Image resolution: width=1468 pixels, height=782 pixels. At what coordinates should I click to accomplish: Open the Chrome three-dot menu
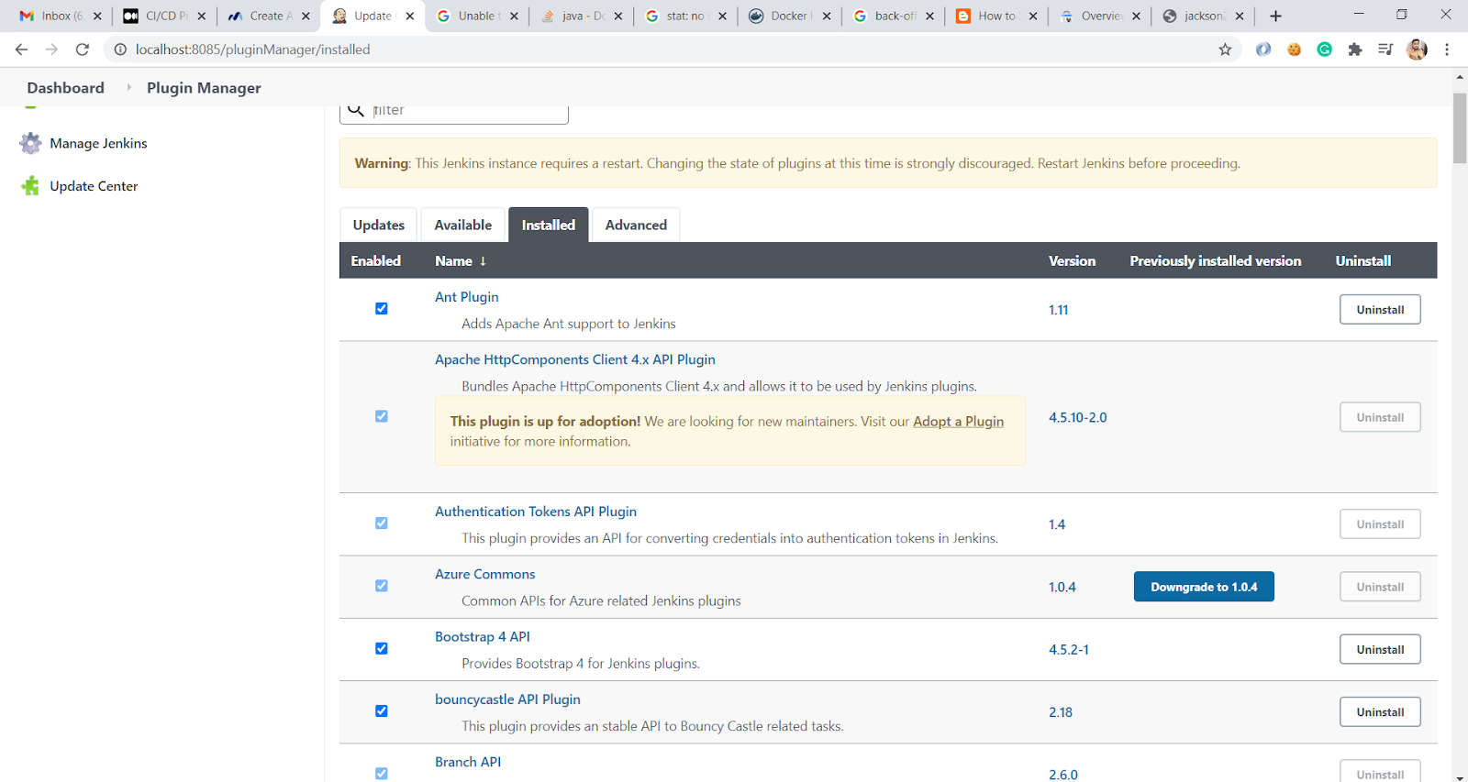pos(1447,50)
